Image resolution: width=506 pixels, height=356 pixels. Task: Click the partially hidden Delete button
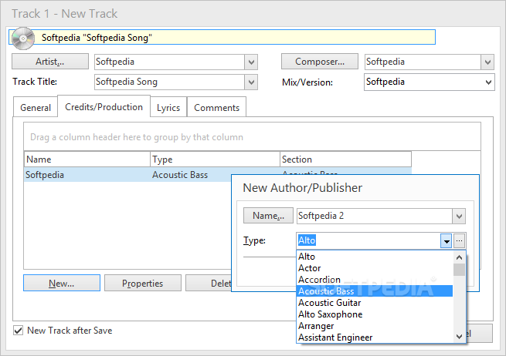click(x=209, y=284)
